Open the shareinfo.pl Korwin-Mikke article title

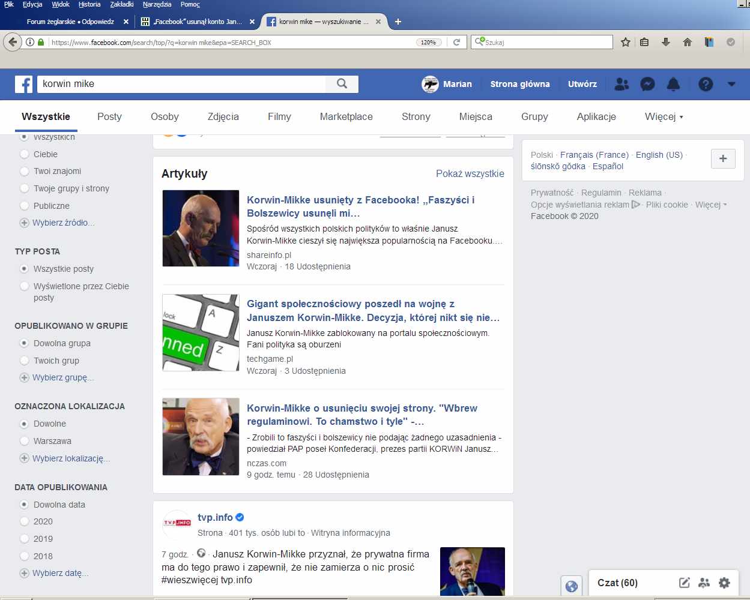pyautogui.click(x=361, y=206)
